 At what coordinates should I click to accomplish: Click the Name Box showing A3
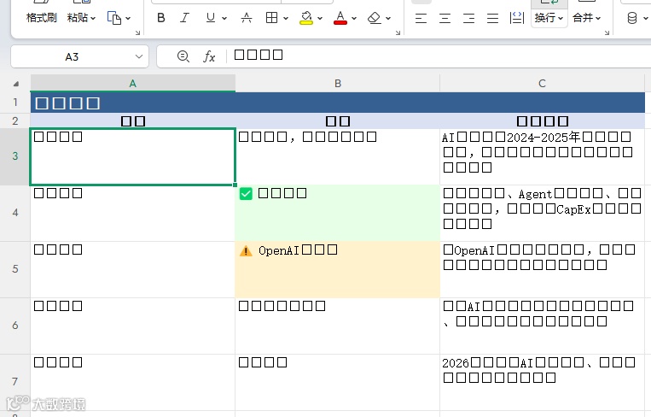coord(72,56)
